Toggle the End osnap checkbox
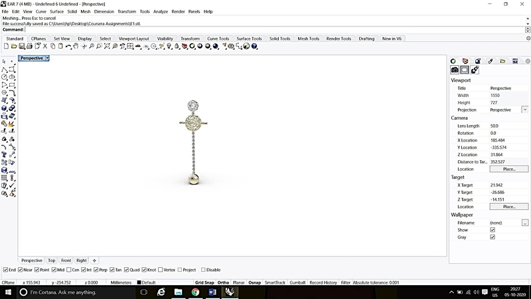 [x=5, y=270]
